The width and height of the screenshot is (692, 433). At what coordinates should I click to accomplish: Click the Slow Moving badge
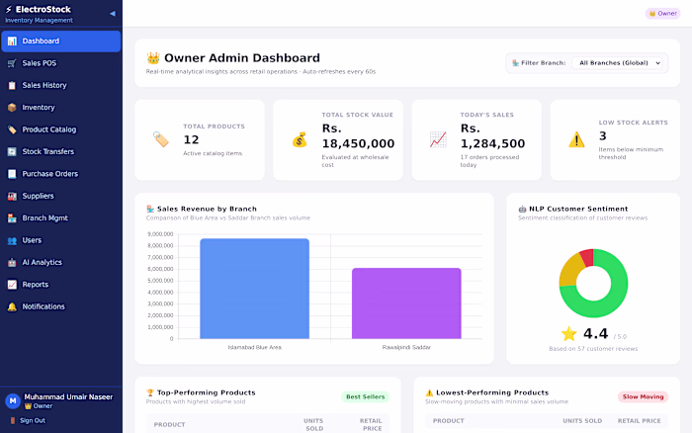[643, 396]
